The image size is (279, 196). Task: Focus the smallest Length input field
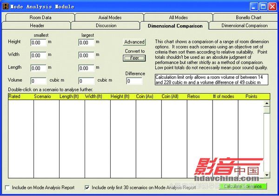39,68
